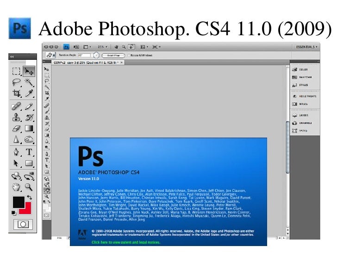
Task: Pick the 3D Orbit camera tool in enlarged toolbox
Action: pyautogui.click(x=29, y=177)
